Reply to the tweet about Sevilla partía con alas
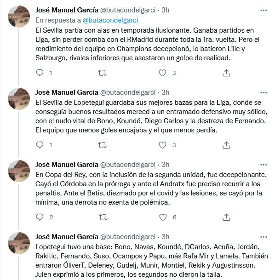 point(40,73)
